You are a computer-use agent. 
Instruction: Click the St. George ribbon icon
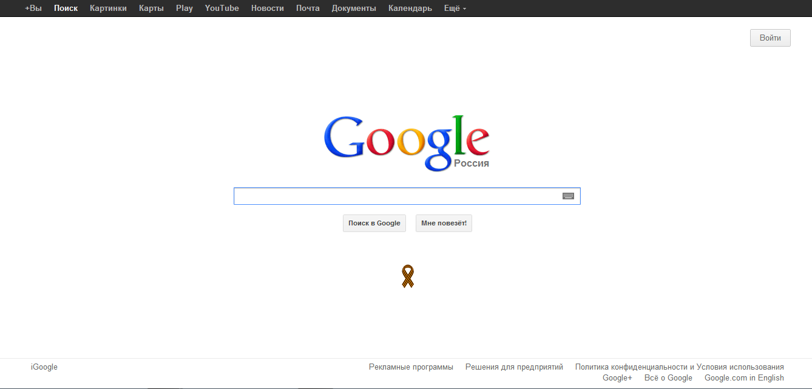point(408,276)
